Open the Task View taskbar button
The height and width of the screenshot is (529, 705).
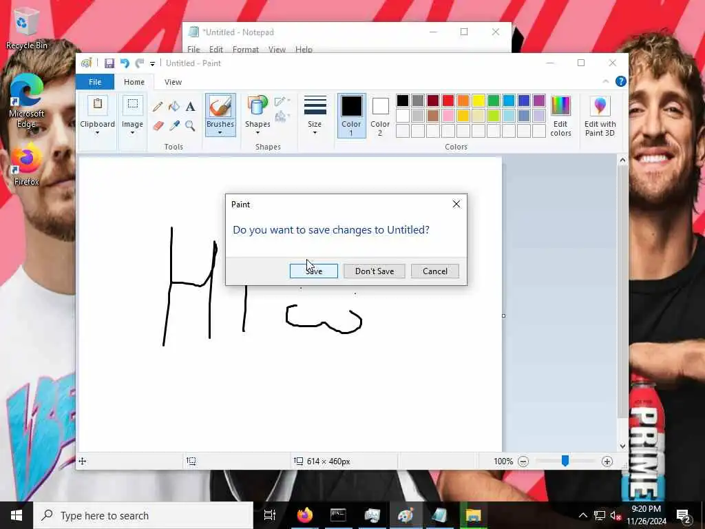[x=270, y=515]
